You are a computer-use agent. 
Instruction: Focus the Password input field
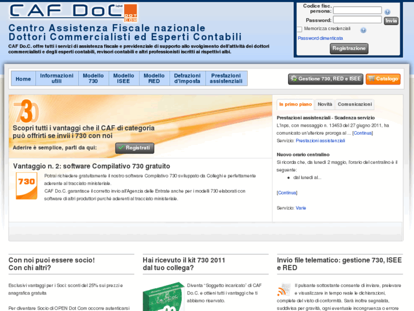click(357, 20)
